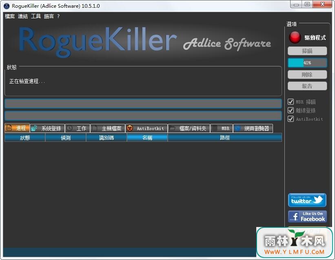
Task: Open the 檔案 menu
Action: pos(10,16)
